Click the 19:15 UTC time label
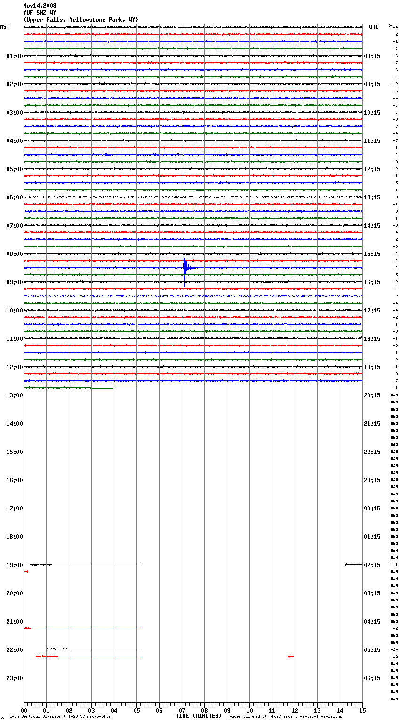 tap(372, 367)
